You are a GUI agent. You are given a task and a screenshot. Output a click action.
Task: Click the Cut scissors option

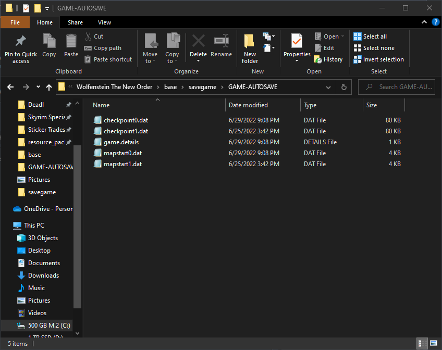point(94,36)
